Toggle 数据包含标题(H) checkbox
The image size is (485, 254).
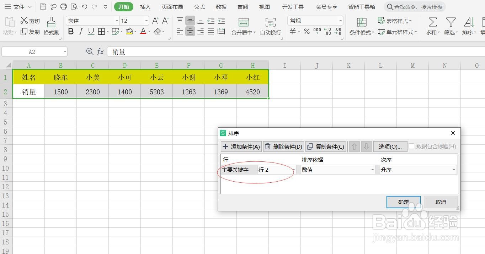click(412, 146)
